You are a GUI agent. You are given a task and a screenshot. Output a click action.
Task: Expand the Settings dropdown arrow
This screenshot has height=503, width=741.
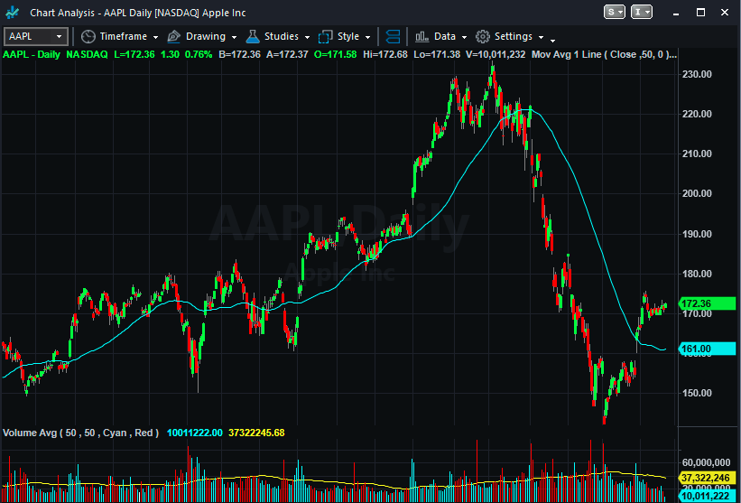click(x=541, y=37)
